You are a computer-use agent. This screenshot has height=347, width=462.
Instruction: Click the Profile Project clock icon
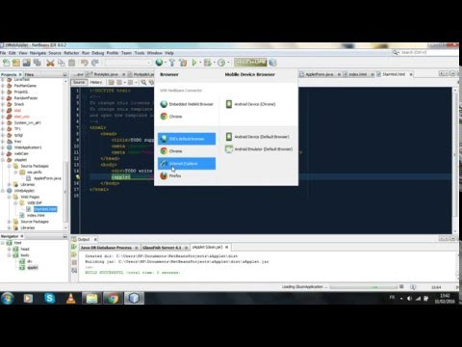[x=221, y=63]
